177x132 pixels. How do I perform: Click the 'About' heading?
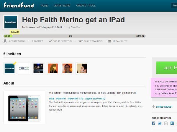coord(9,83)
